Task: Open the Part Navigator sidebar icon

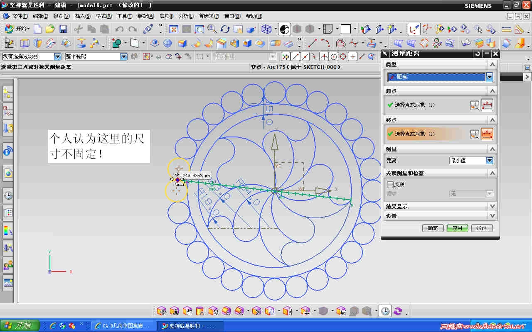Action: pyautogui.click(x=8, y=111)
